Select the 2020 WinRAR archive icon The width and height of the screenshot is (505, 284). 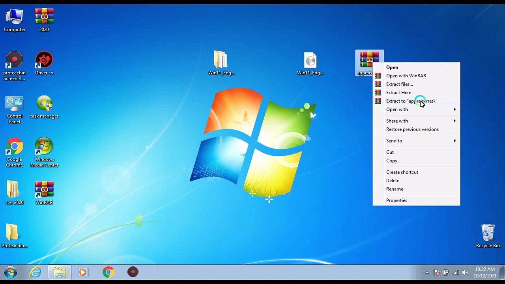44,20
